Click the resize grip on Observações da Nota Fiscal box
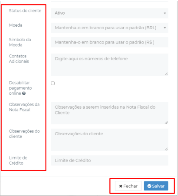The width and height of the screenshot is (178, 196). pyautogui.click(x=166, y=122)
